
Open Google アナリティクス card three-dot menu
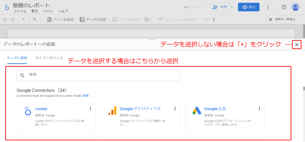point(175,109)
